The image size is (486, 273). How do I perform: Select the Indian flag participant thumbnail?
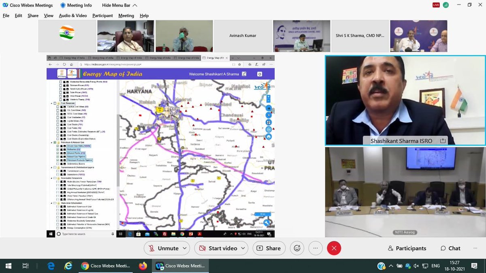[67, 36]
